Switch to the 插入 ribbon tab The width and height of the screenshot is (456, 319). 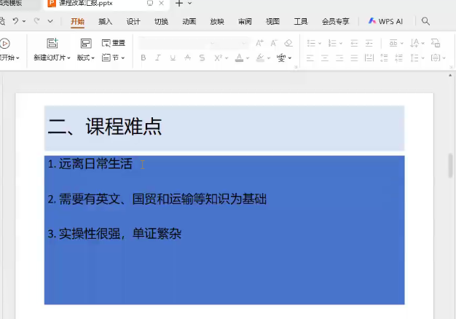pos(106,22)
